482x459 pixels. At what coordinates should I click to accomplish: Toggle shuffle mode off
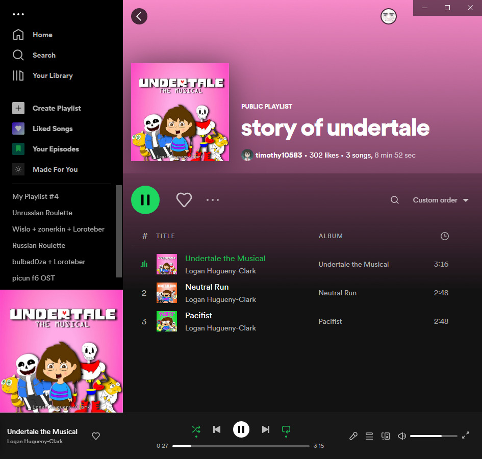tap(196, 429)
